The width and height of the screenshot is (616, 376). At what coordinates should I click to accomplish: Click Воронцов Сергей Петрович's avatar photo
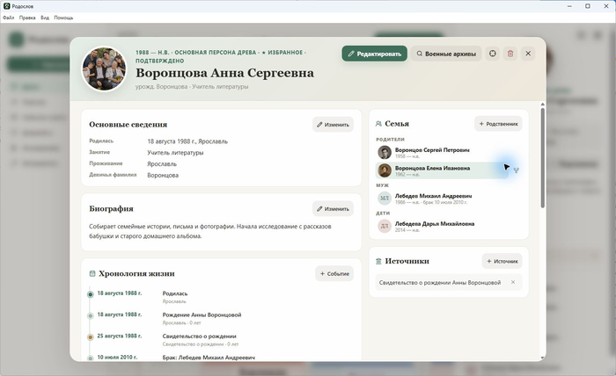(385, 153)
